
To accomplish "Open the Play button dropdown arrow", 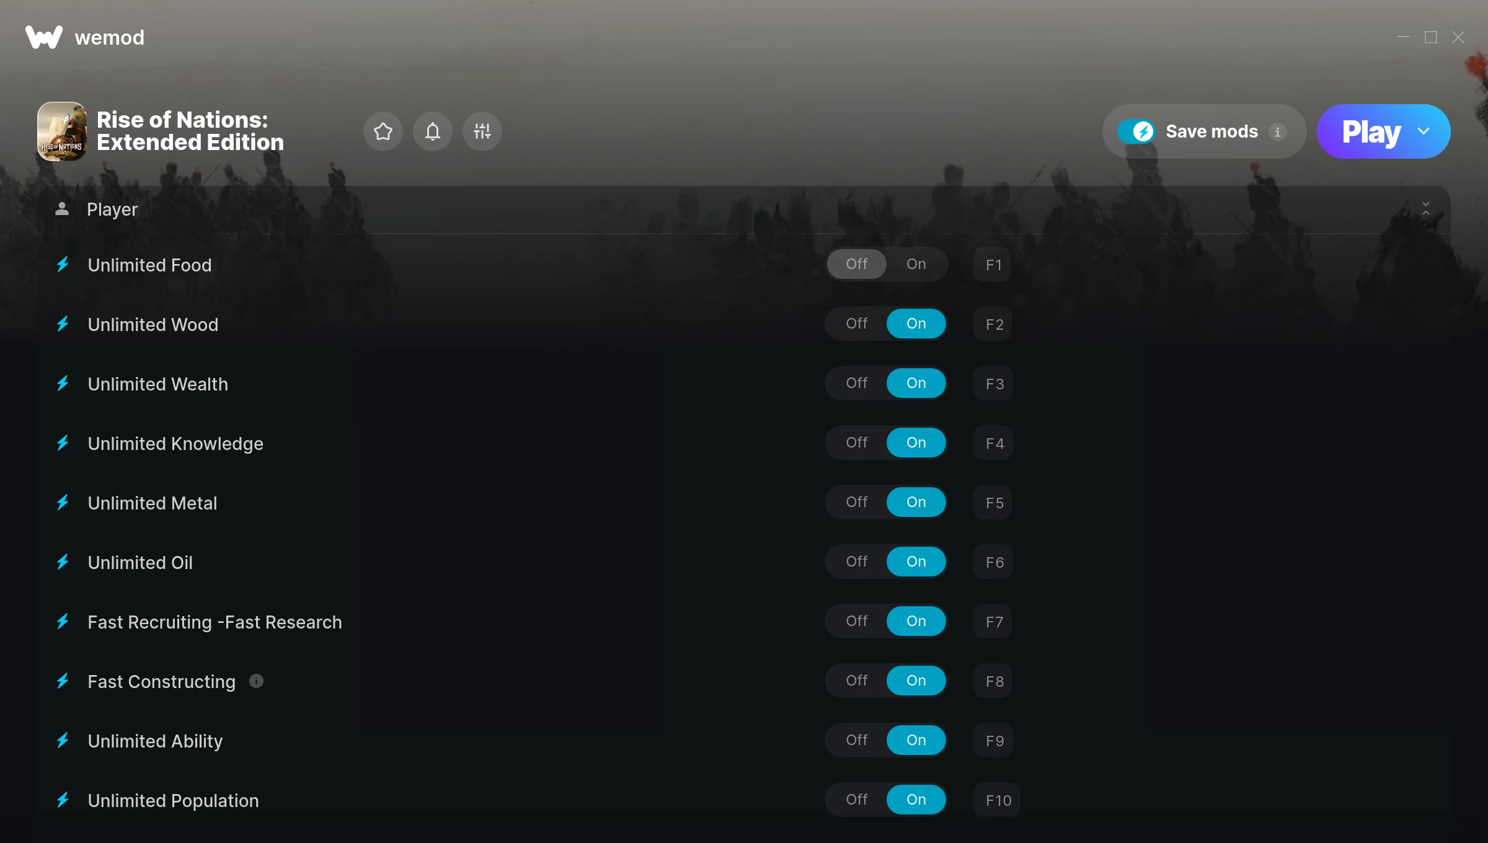I will click(x=1424, y=131).
